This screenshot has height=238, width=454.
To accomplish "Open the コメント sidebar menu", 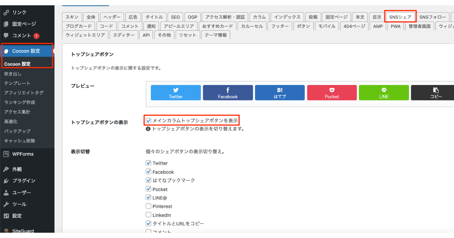I will coord(22,36).
